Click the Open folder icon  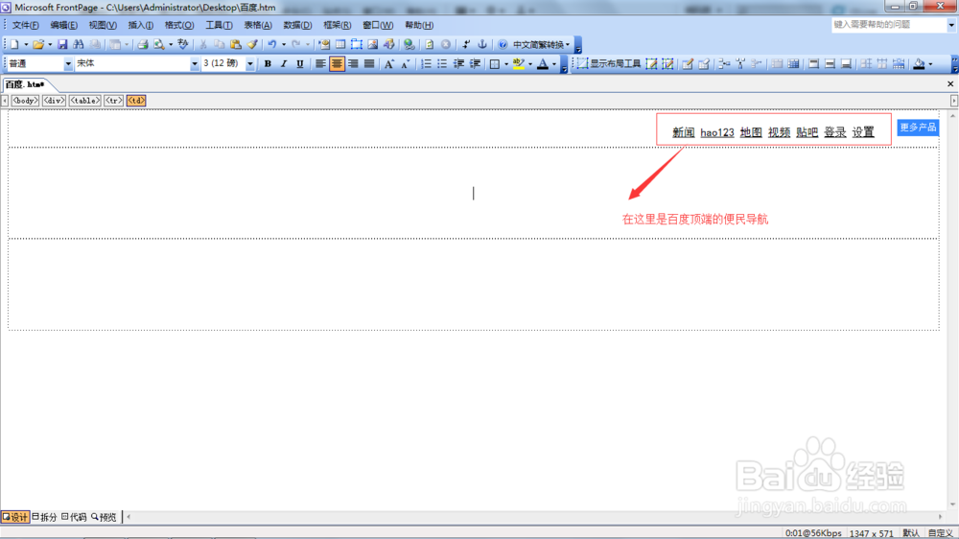(x=38, y=45)
